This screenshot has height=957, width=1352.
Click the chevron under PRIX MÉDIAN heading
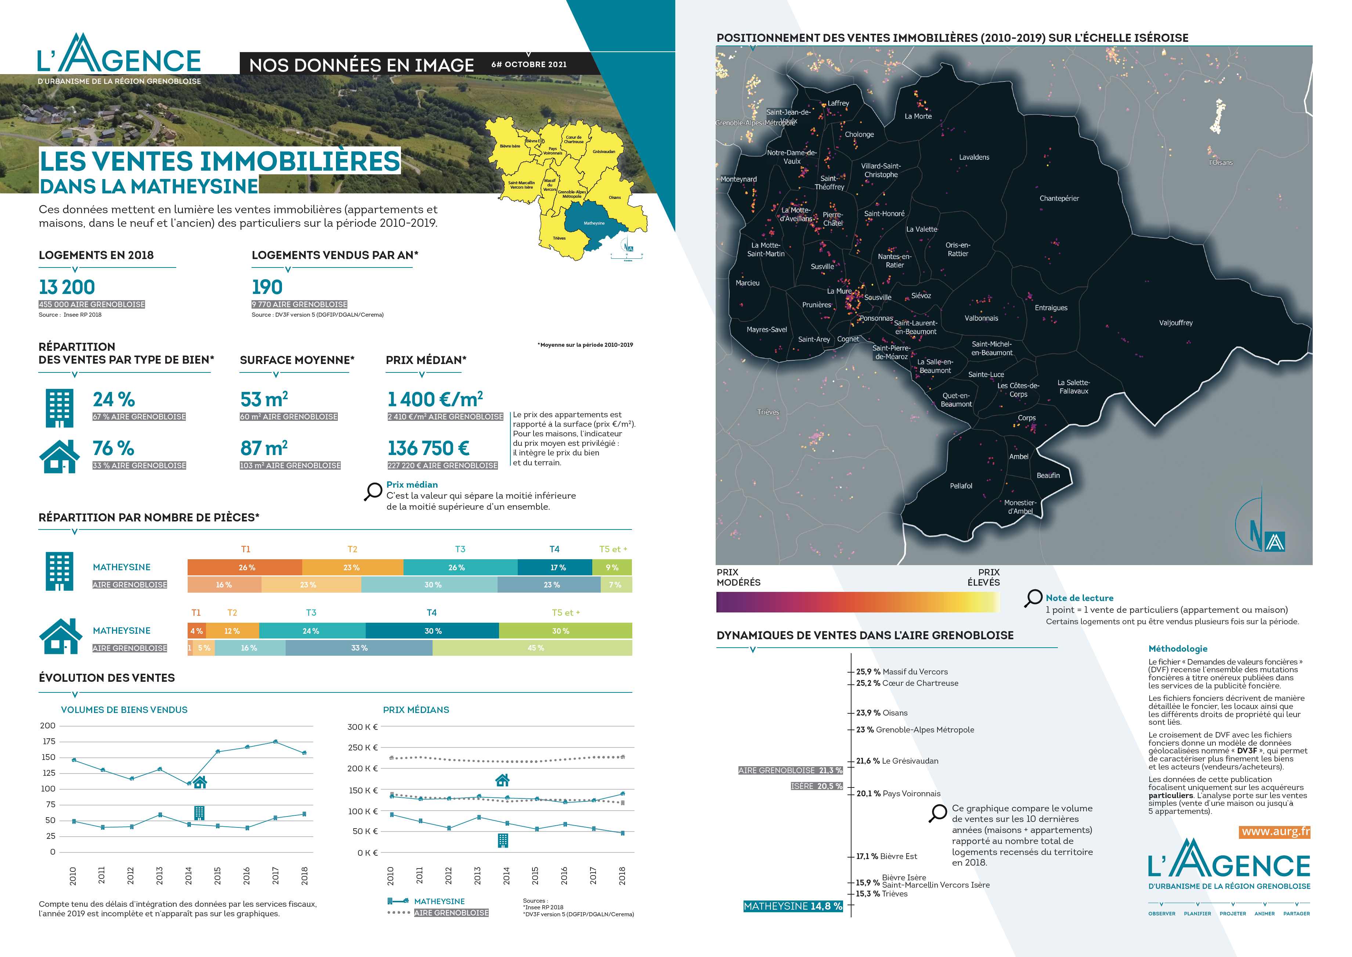click(x=422, y=374)
